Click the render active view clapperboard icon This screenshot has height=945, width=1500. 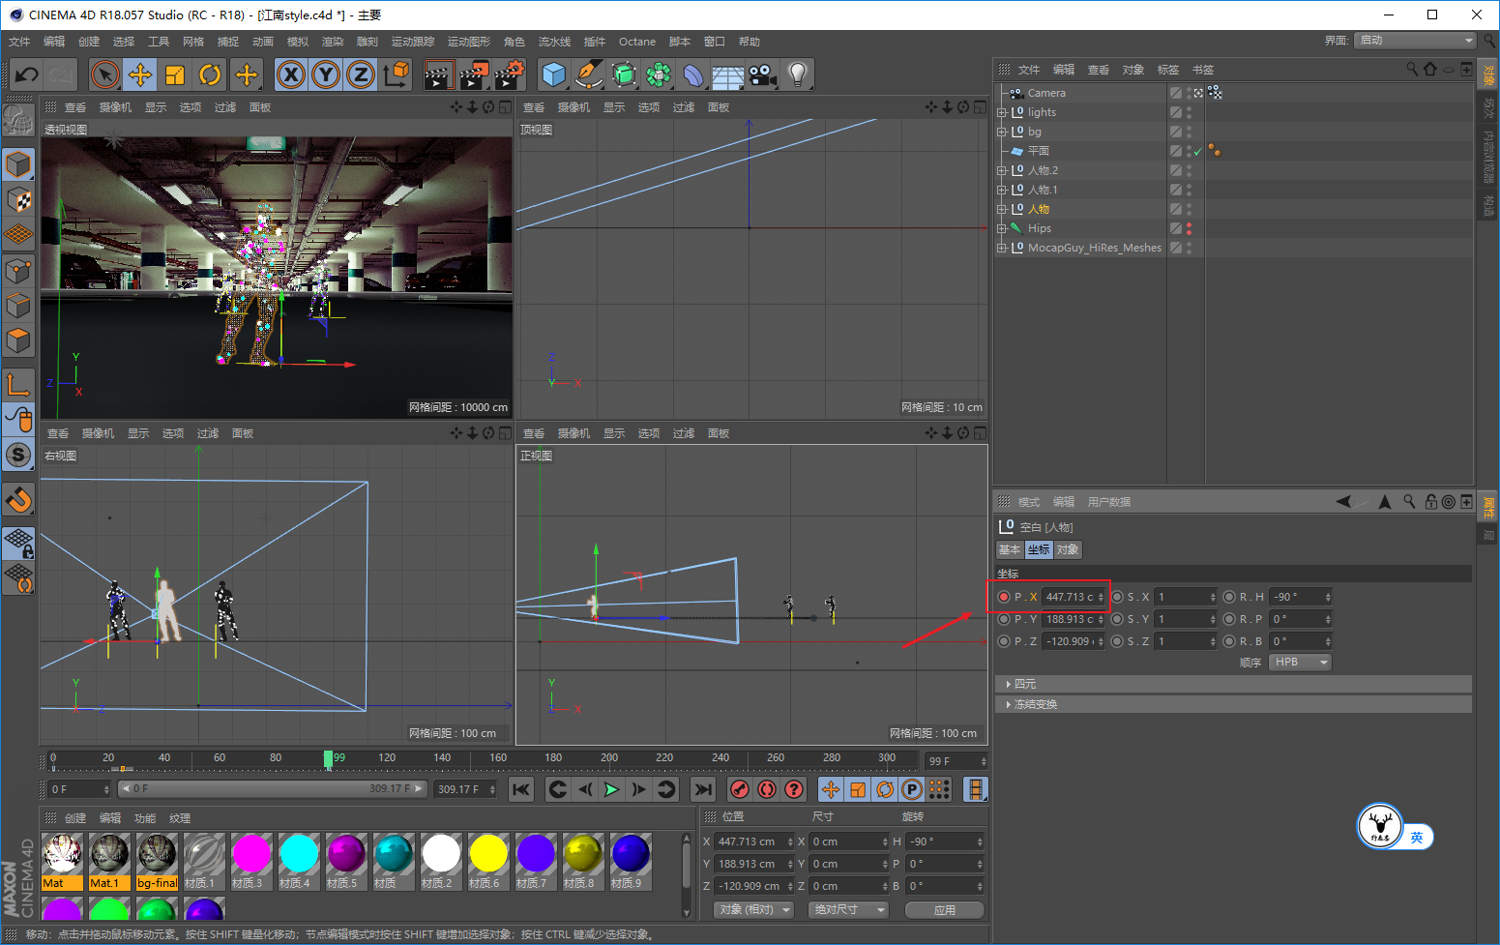439,74
